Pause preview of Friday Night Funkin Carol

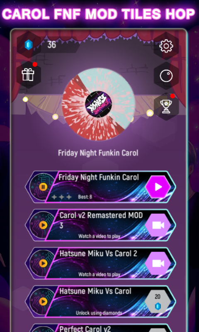click(43, 187)
